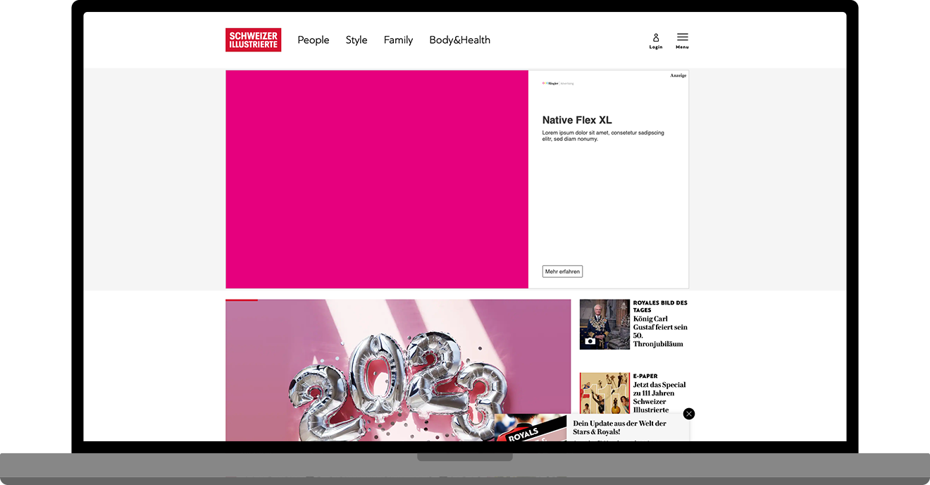Open the 111 Jahre Schweizer Illustrierte E-Paper special
The image size is (930, 485).
[x=659, y=393]
